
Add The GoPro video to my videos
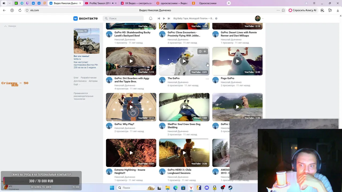click(205, 51)
